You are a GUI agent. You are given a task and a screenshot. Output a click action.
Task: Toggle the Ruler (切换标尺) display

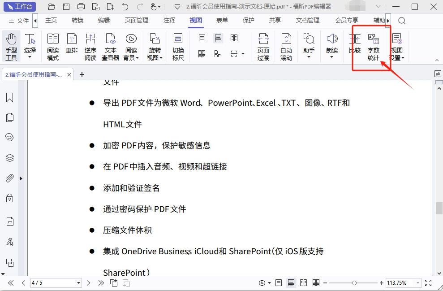click(178, 47)
